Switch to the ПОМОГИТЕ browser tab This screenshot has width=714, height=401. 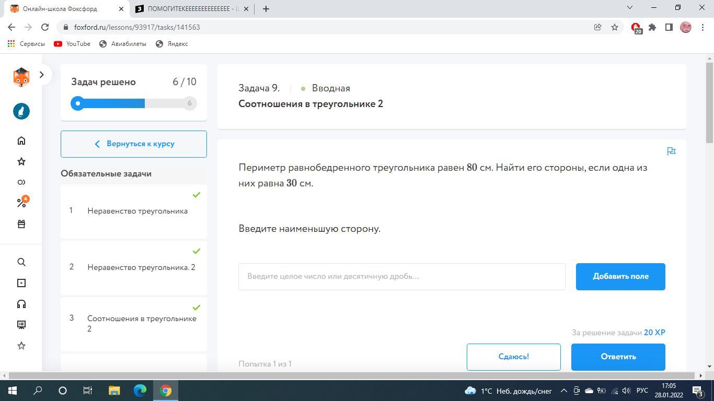click(188, 9)
